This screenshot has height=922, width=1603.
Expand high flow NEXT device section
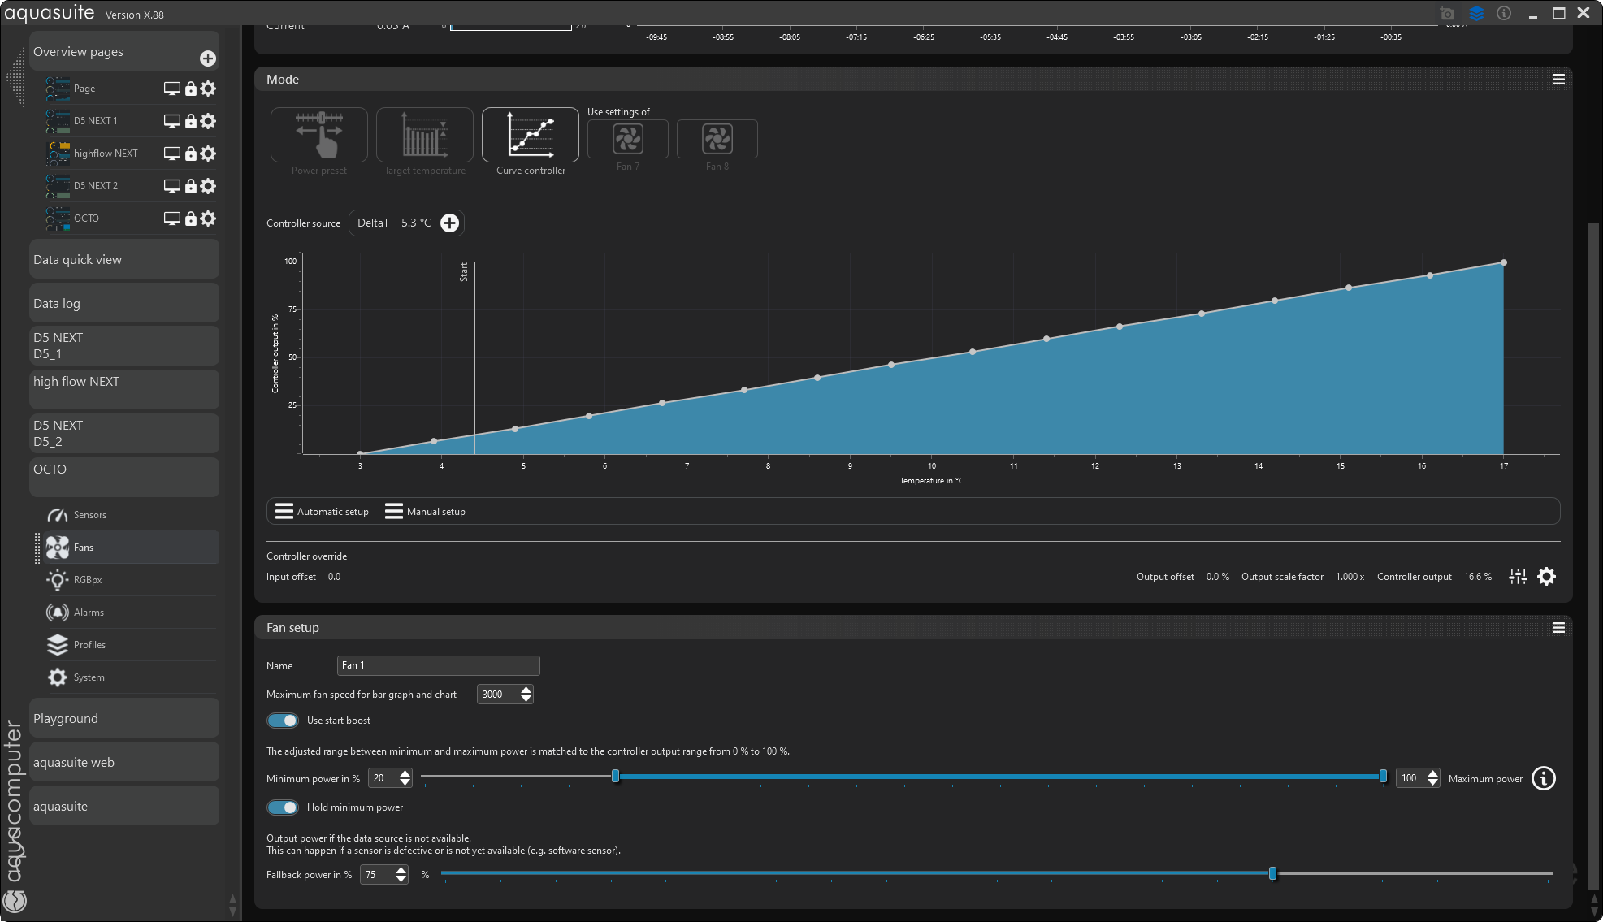point(124,390)
